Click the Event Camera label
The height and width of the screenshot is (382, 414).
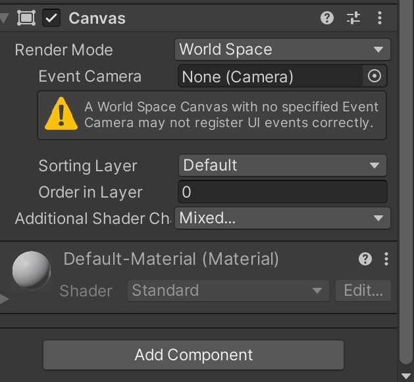tap(90, 76)
